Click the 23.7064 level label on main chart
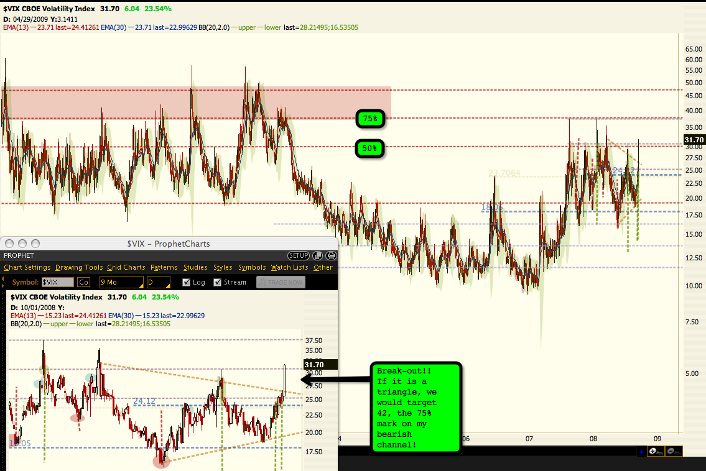 coord(504,173)
